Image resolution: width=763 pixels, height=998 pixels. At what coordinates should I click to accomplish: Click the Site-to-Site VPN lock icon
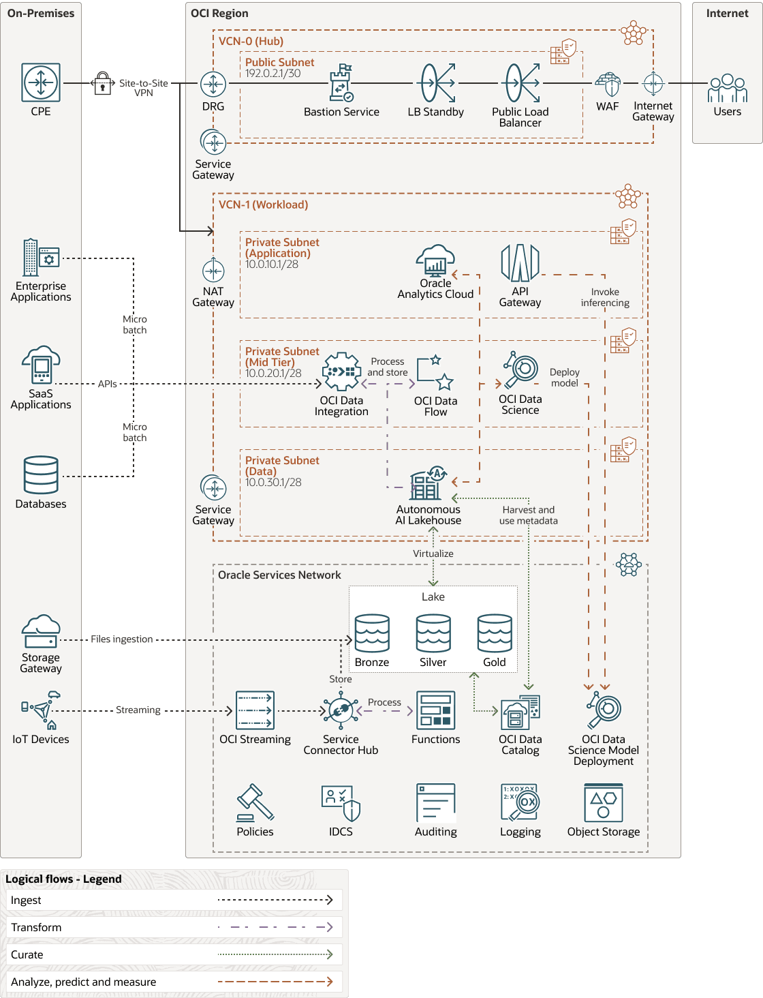coord(102,83)
